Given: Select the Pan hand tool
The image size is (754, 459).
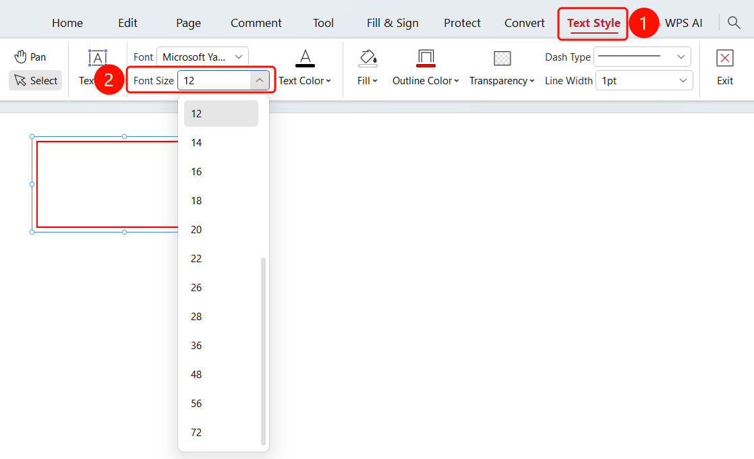Looking at the screenshot, I should click(x=30, y=57).
